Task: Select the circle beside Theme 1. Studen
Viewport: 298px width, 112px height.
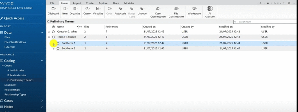Action: coord(54,37)
